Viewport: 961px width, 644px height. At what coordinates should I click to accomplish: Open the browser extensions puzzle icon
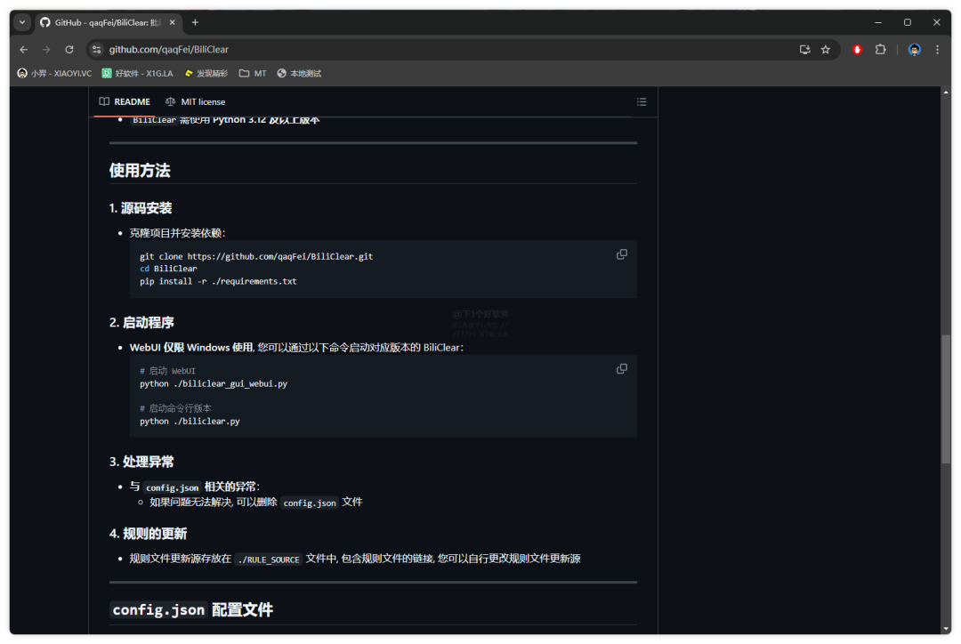[x=881, y=50]
